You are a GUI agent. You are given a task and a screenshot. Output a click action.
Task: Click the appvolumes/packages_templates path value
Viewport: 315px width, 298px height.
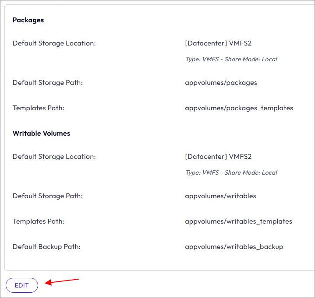point(239,108)
